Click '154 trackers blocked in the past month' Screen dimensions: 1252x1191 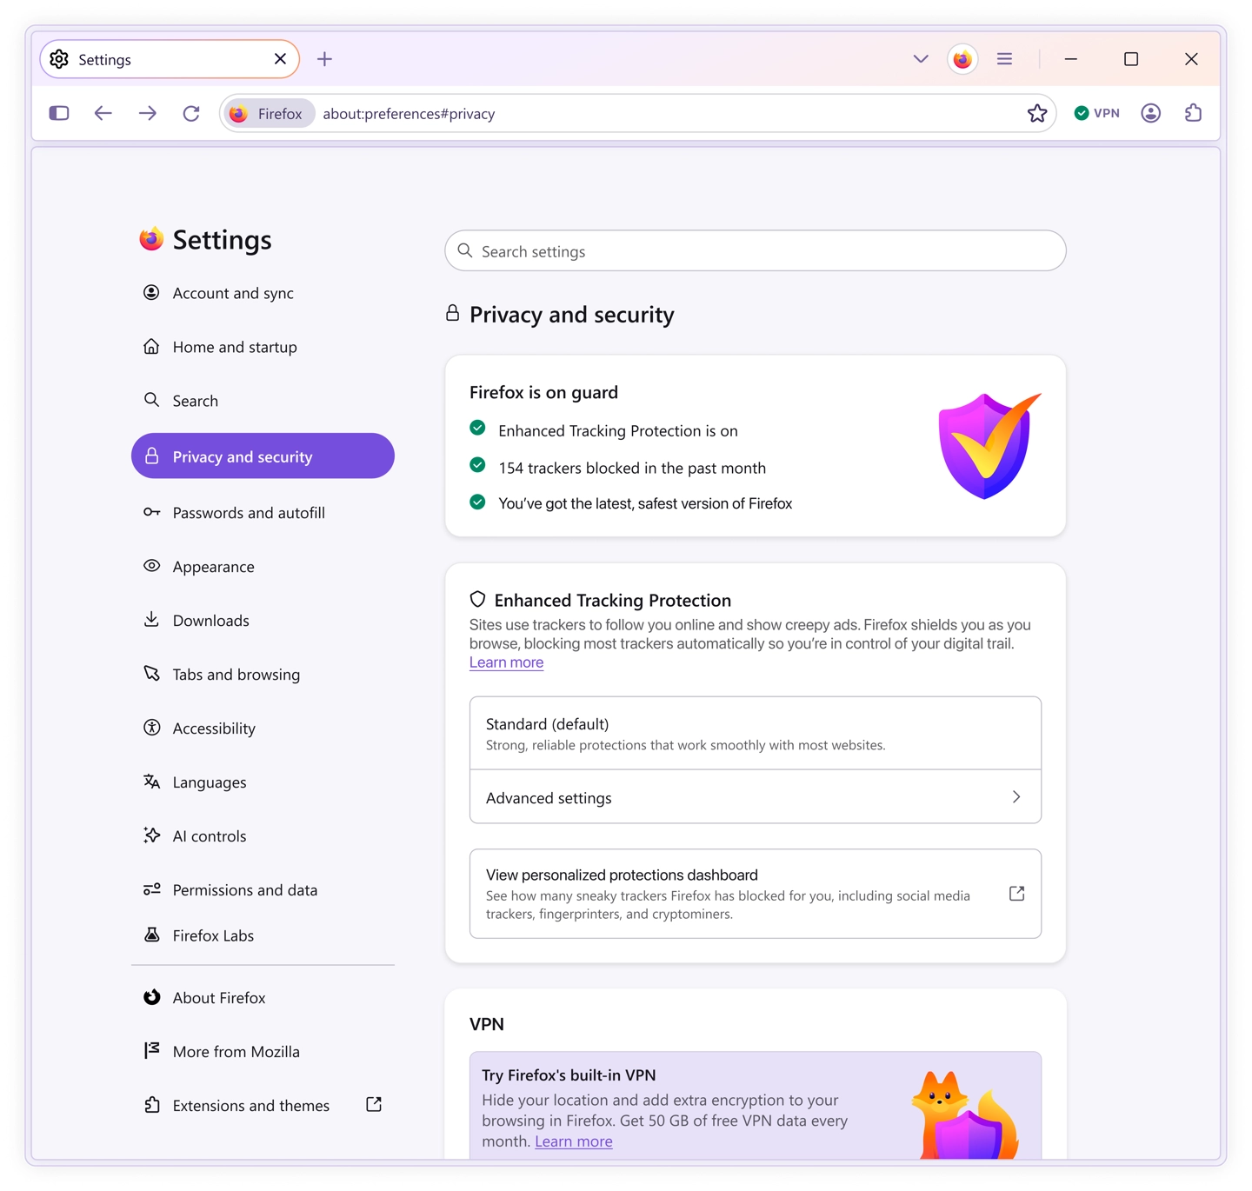(632, 468)
